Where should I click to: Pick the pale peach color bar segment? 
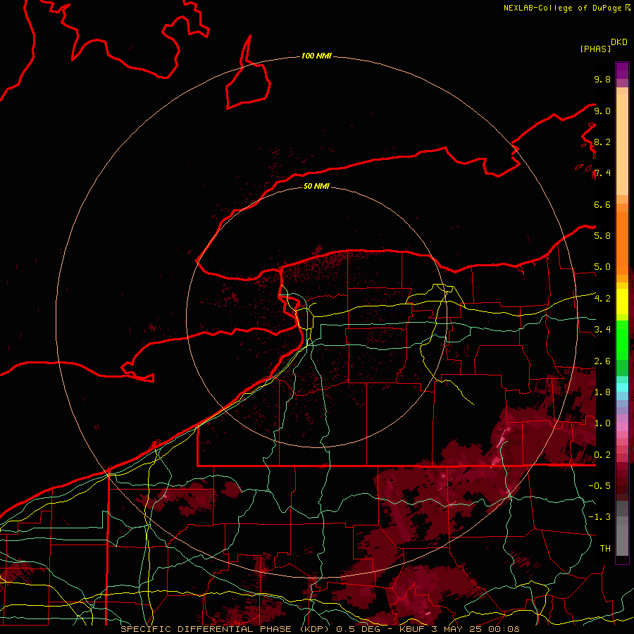click(x=622, y=144)
